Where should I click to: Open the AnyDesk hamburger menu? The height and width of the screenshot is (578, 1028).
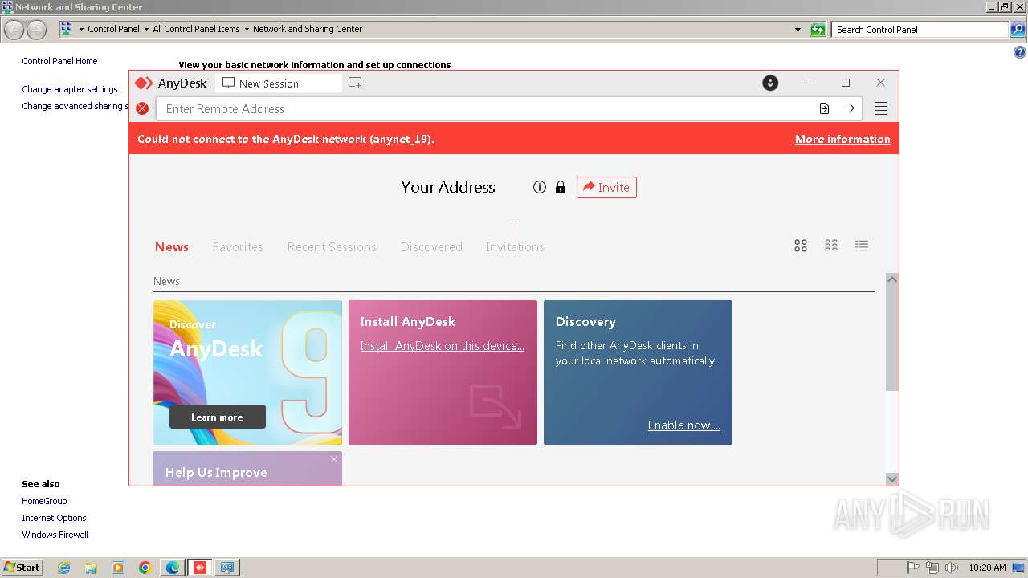(881, 108)
